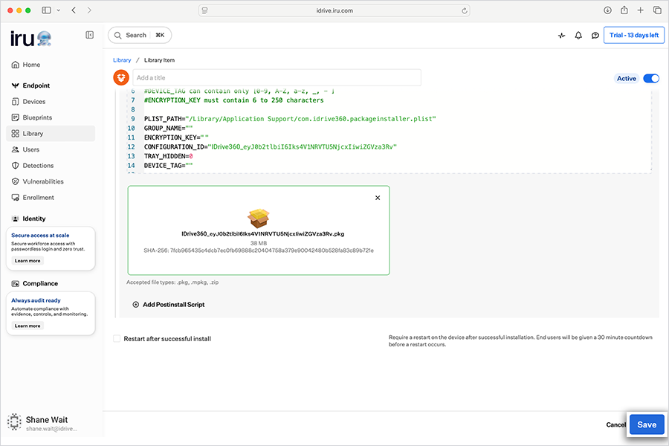669x446 pixels.
Task: Click the page settings icon in address bar
Action: pos(205,10)
